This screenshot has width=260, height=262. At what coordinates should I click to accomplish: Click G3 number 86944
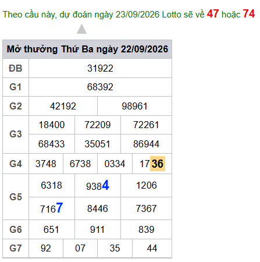(x=146, y=144)
